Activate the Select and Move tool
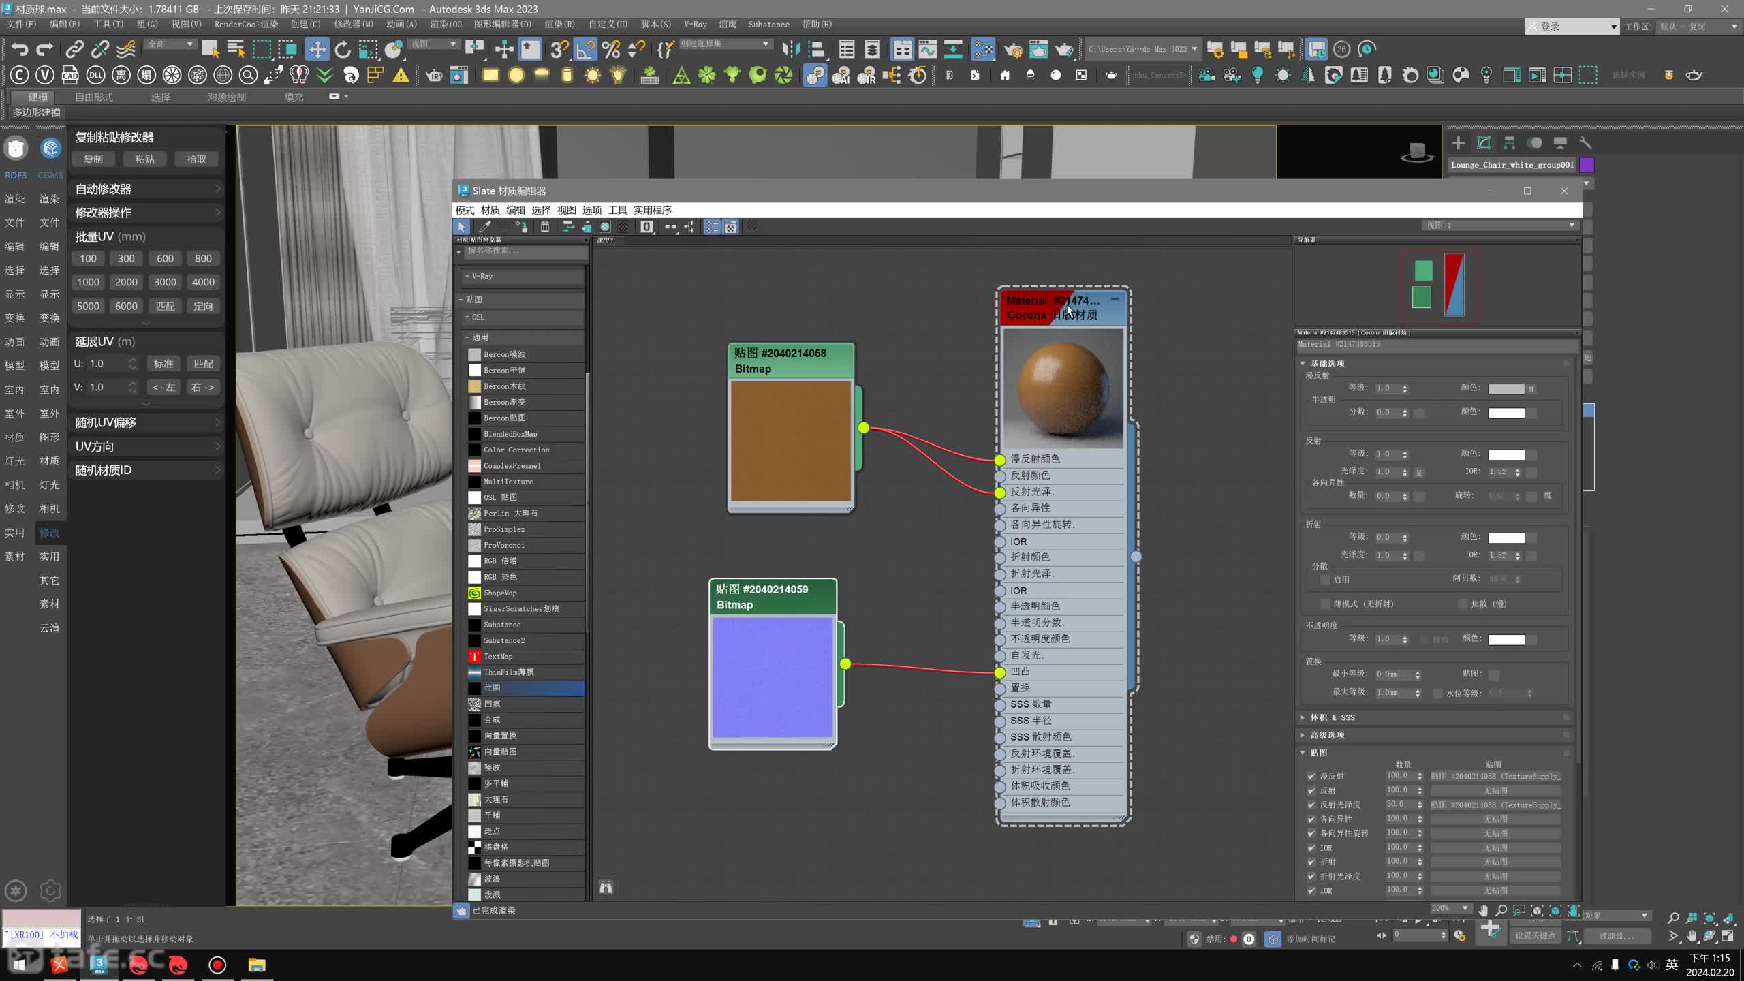This screenshot has height=981, width=1744. pyautogui.click(x=317, y=49)
